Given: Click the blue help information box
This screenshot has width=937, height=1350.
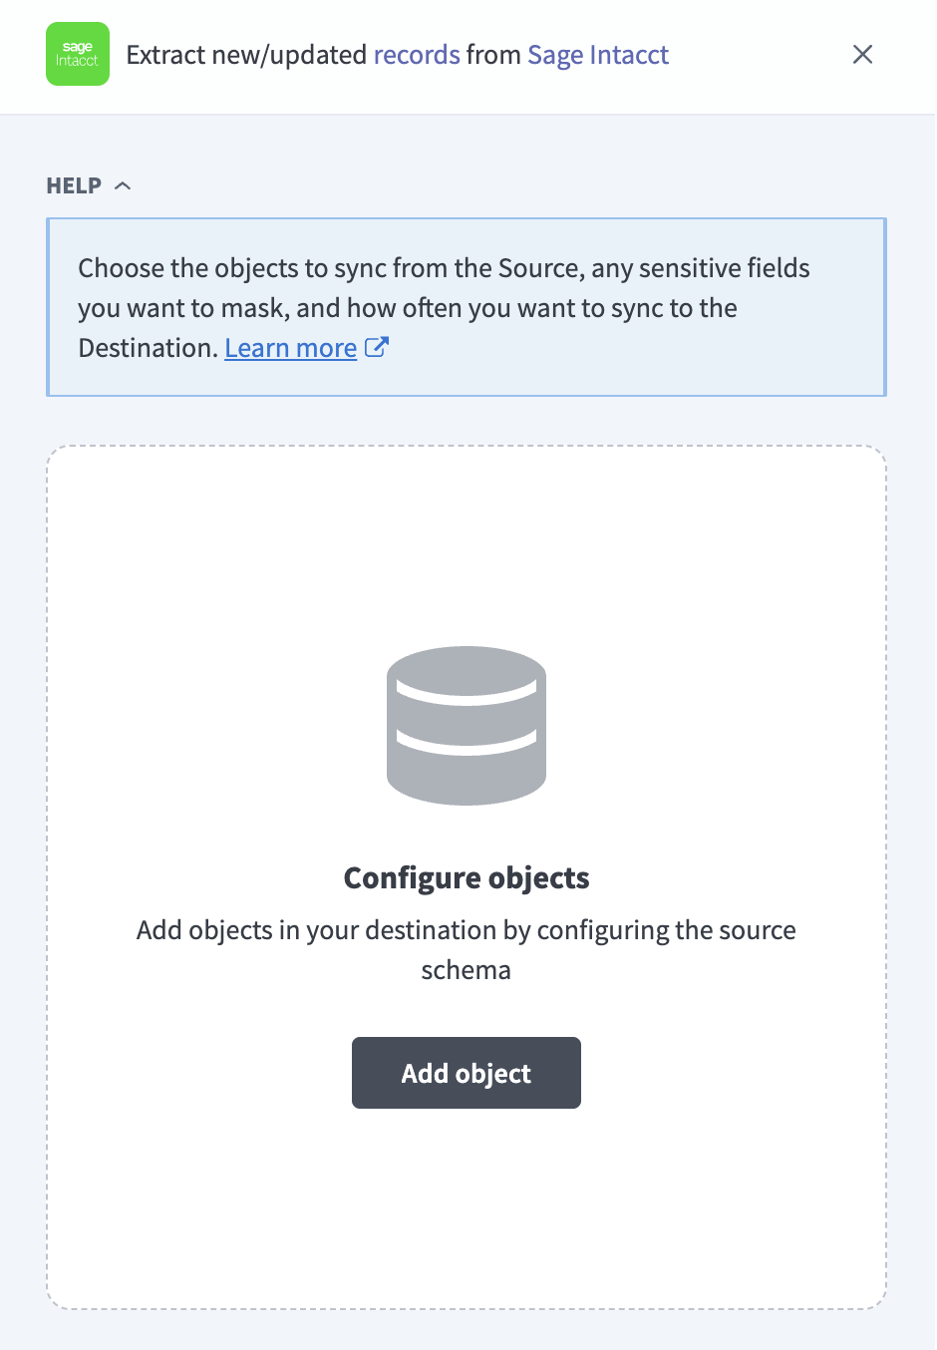Looking at the screenshot, I should pyautogui.click(x=467, y=307).
